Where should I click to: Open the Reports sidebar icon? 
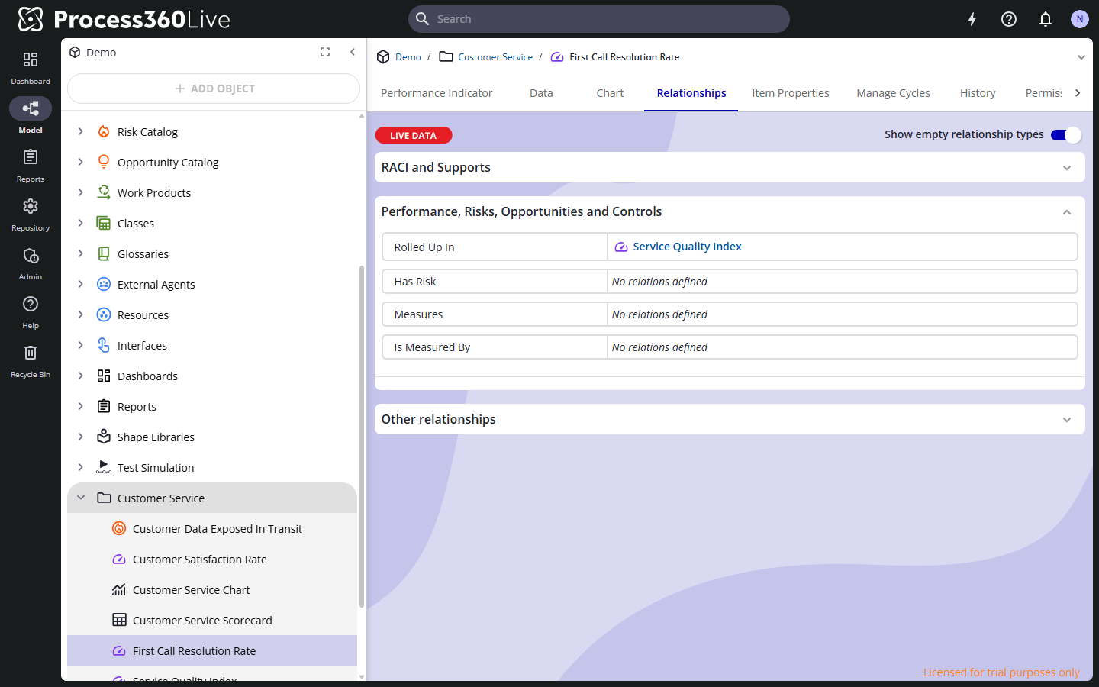(x=31, y=157)
